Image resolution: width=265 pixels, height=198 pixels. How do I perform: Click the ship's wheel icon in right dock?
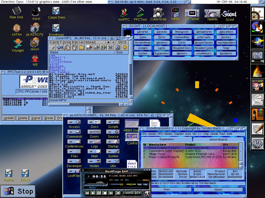pyautogui.click(x=257, y=14)
